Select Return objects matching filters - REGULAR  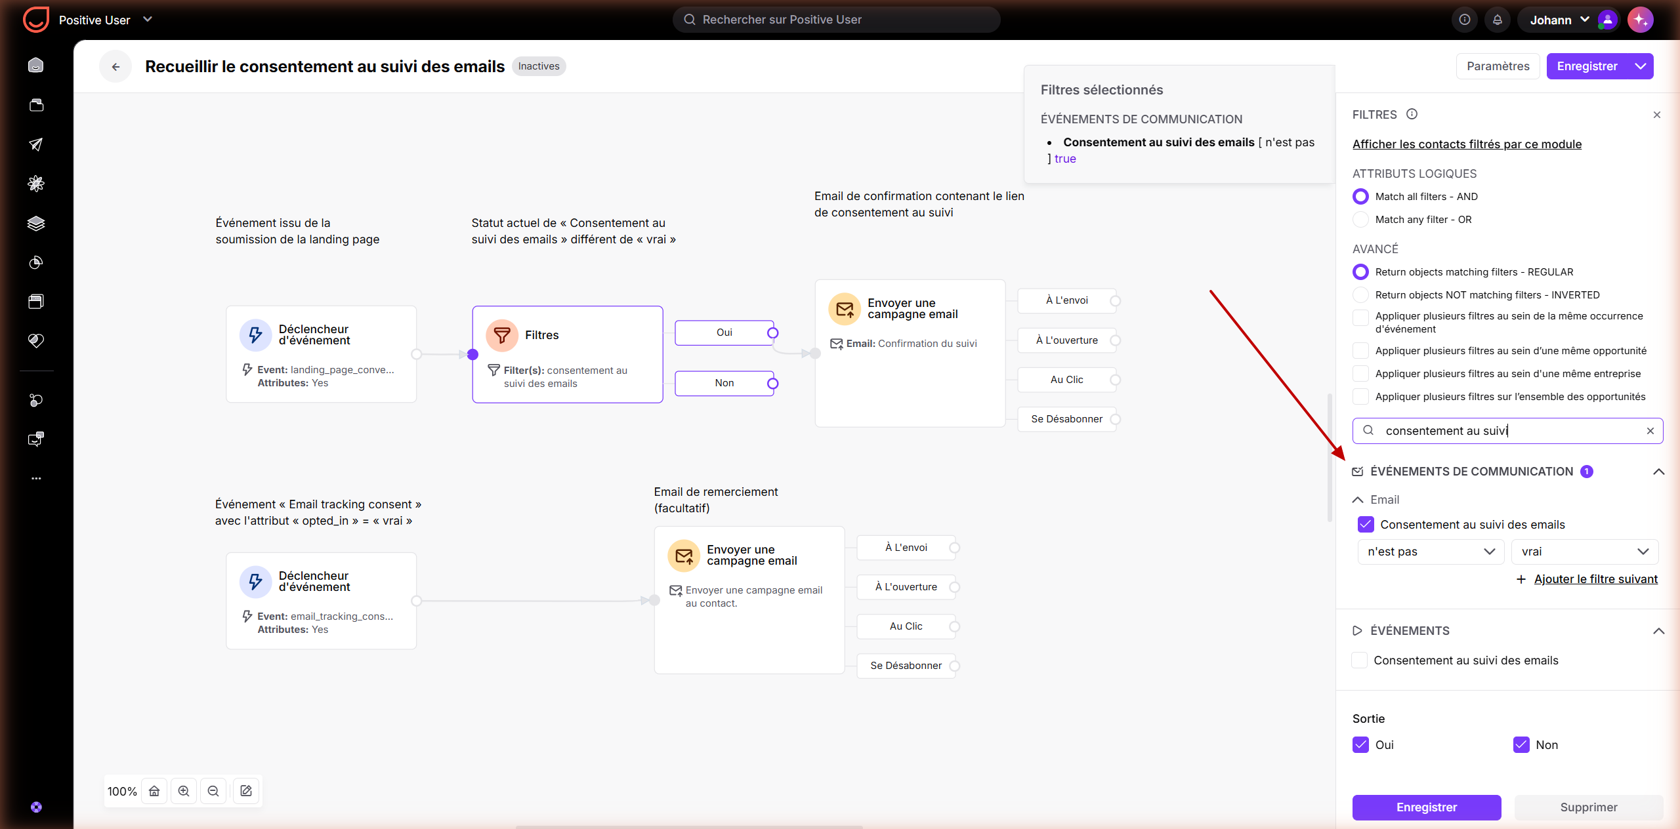pyautogui.click(x=1360, y=272)
